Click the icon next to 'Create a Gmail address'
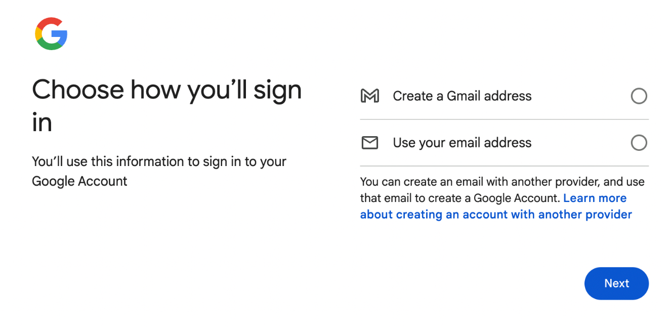The image size is (671, 327). tap(370, 96)
